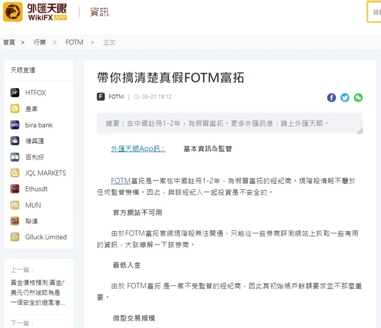Click the 聯準 broker icon

15,221
